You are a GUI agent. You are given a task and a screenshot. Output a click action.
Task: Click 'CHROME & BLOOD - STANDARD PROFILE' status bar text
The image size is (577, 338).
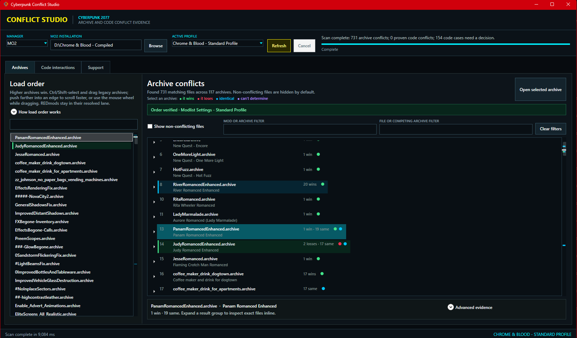(x=532, y=334)
